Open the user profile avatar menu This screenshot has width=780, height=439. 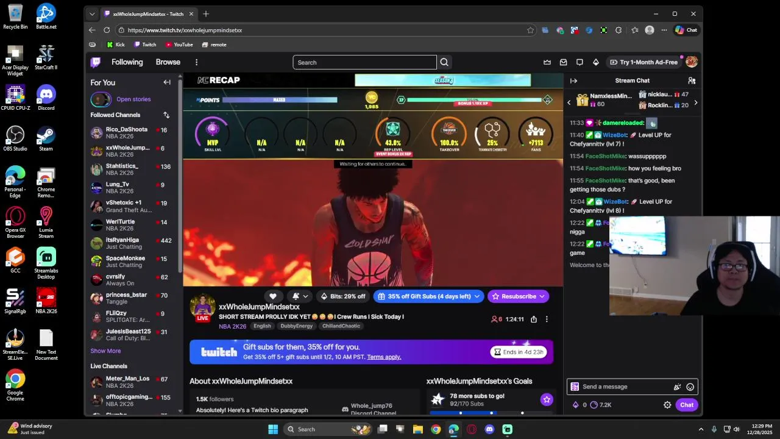[692, 62]
